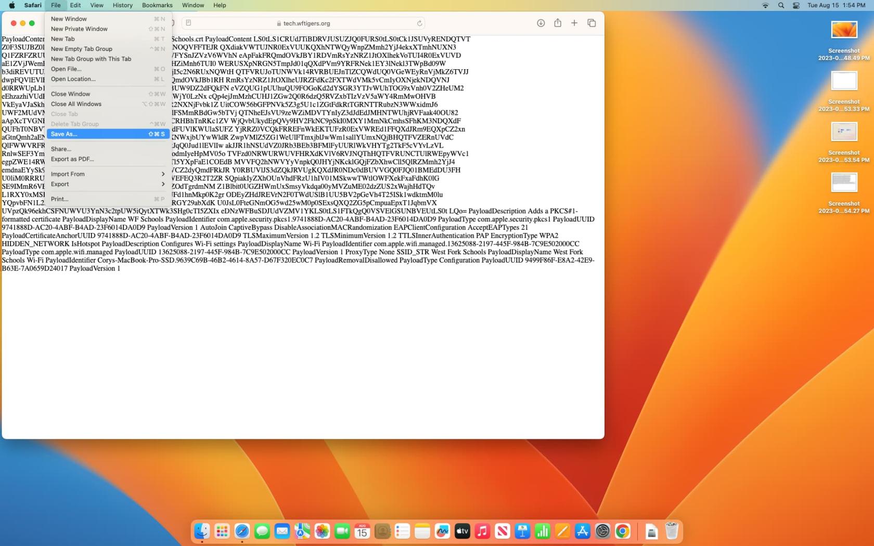Open Messages from the Dock
Screen dimensions: 874x546
(262, 531)
